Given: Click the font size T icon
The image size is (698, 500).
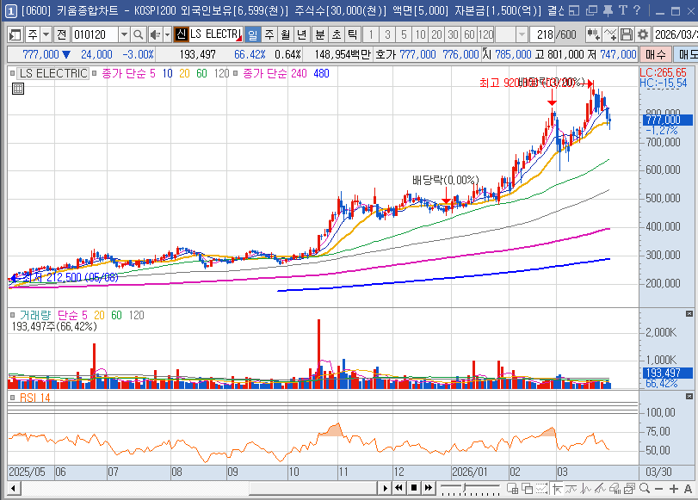Looking at the screenshot, I should point(623,10).
